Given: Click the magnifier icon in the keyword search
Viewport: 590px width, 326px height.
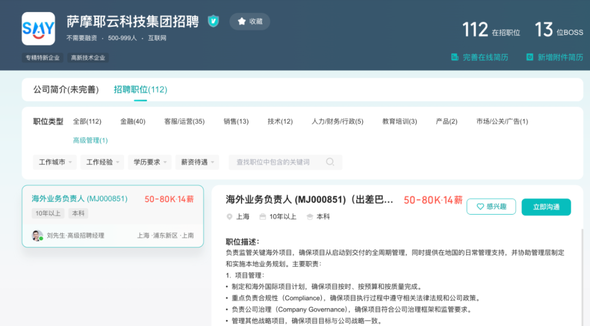Looking at the screenshot, I should tap(330, 162).
